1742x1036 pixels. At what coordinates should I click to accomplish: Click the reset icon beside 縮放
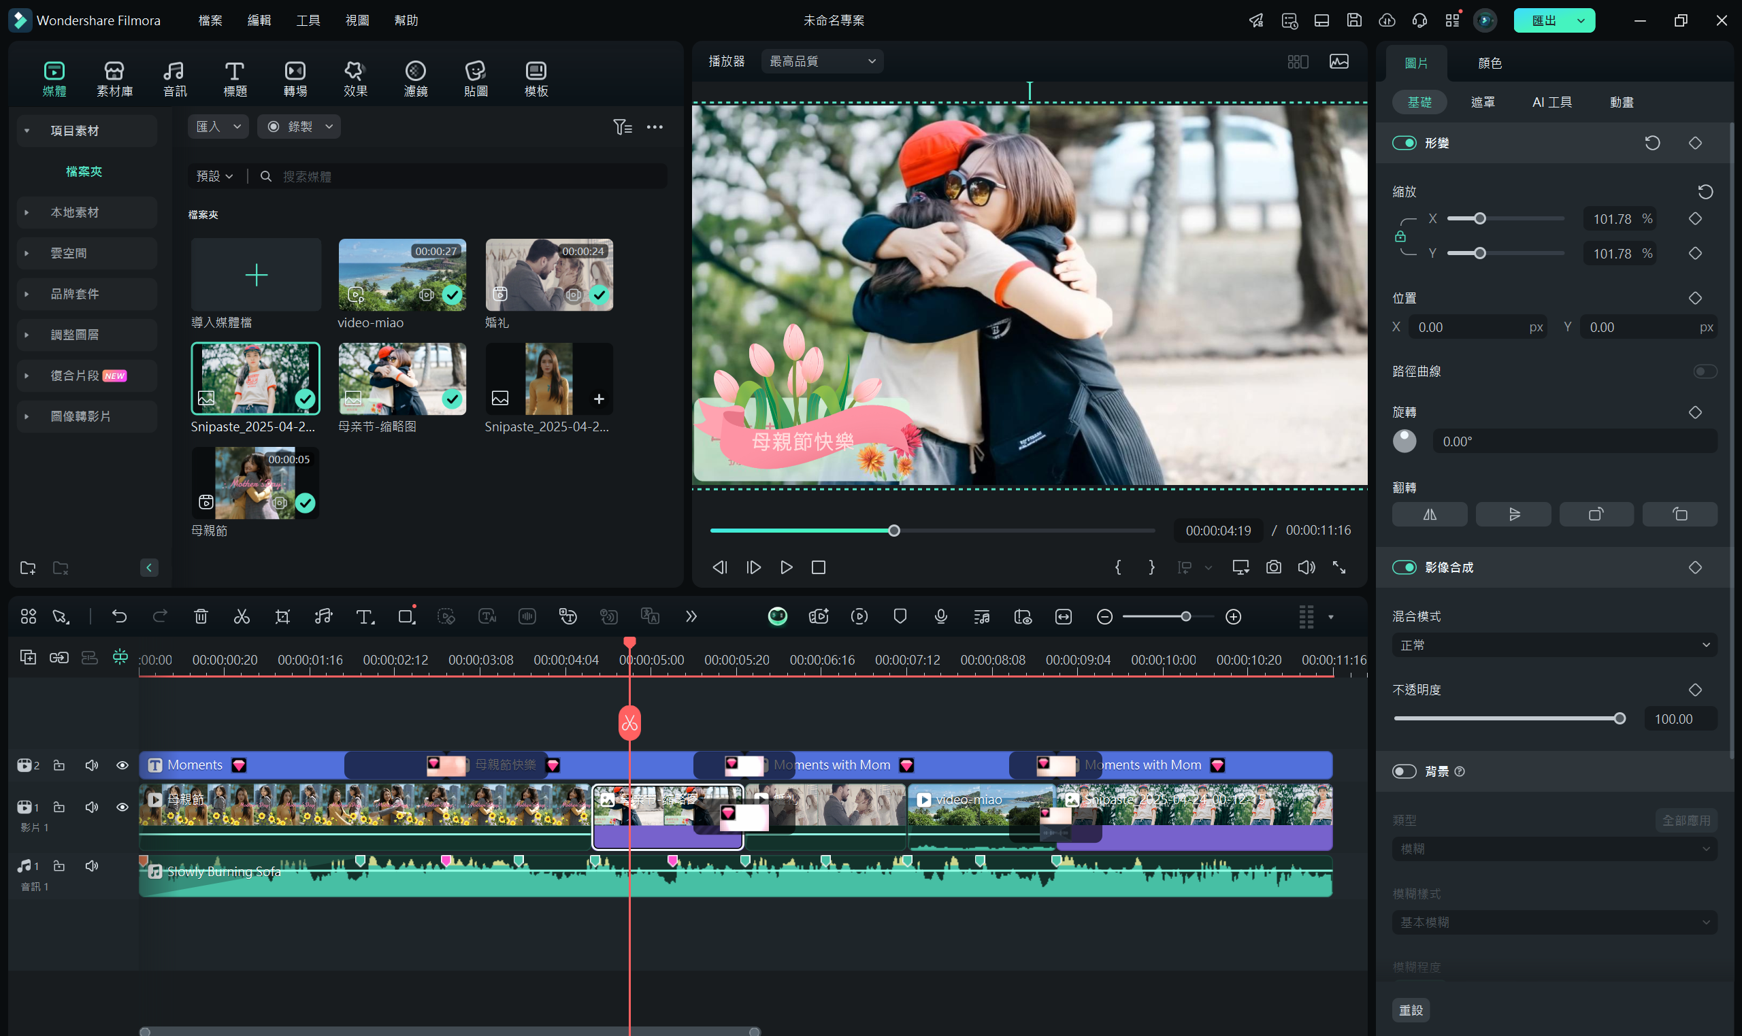tap(1706, 192)
